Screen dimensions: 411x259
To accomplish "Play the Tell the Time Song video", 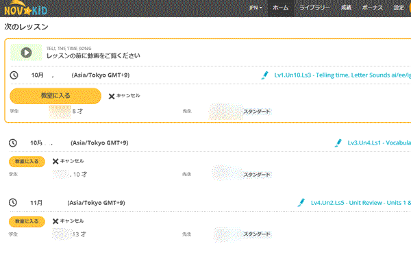I will 26,53.
